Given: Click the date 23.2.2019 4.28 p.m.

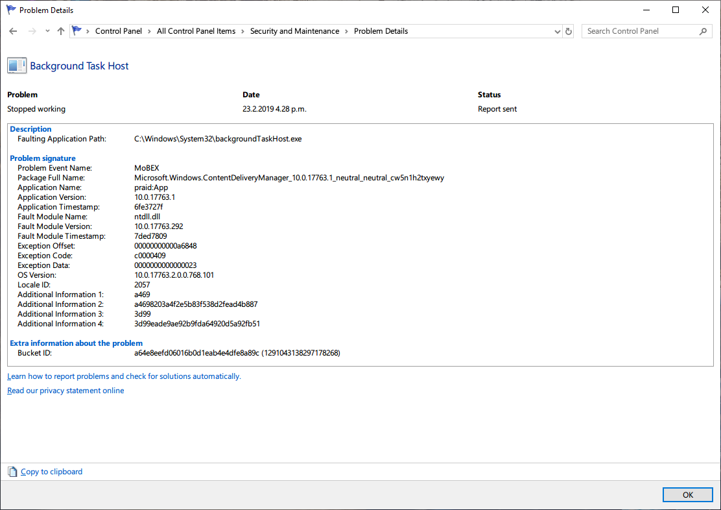Looking at the screenshot, I should coord(274,109).
